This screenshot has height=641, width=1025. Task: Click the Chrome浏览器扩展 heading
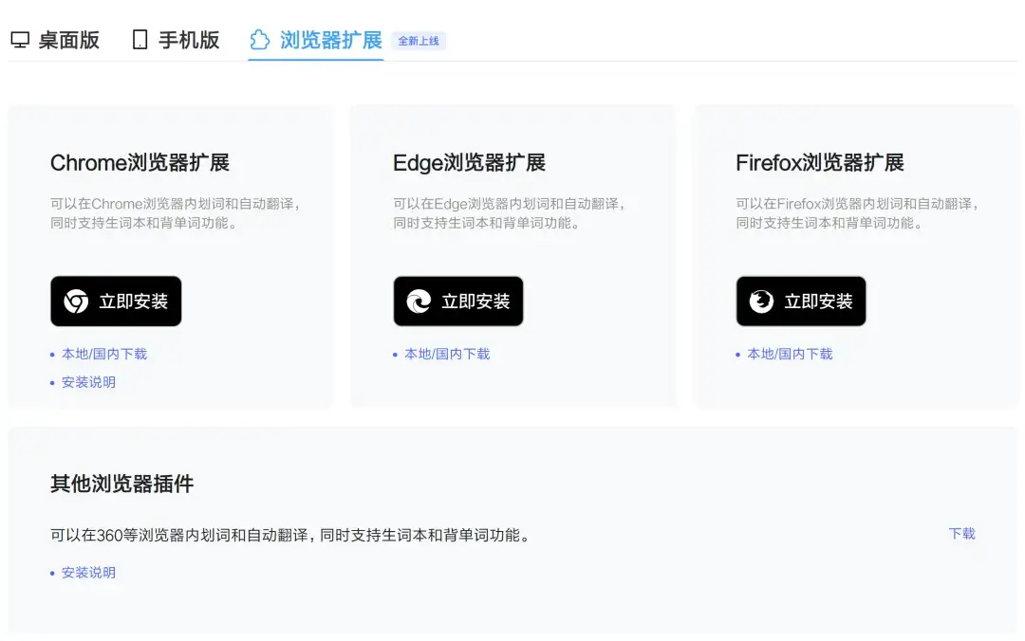(140, 163)
